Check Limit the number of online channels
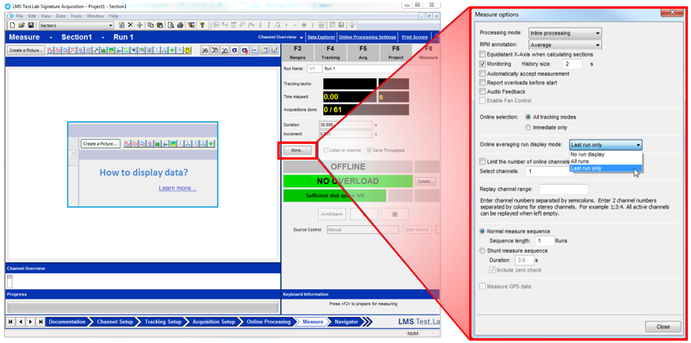Viewport: 691px width, 343px height. pyautogui.click(x=483, y=161)
